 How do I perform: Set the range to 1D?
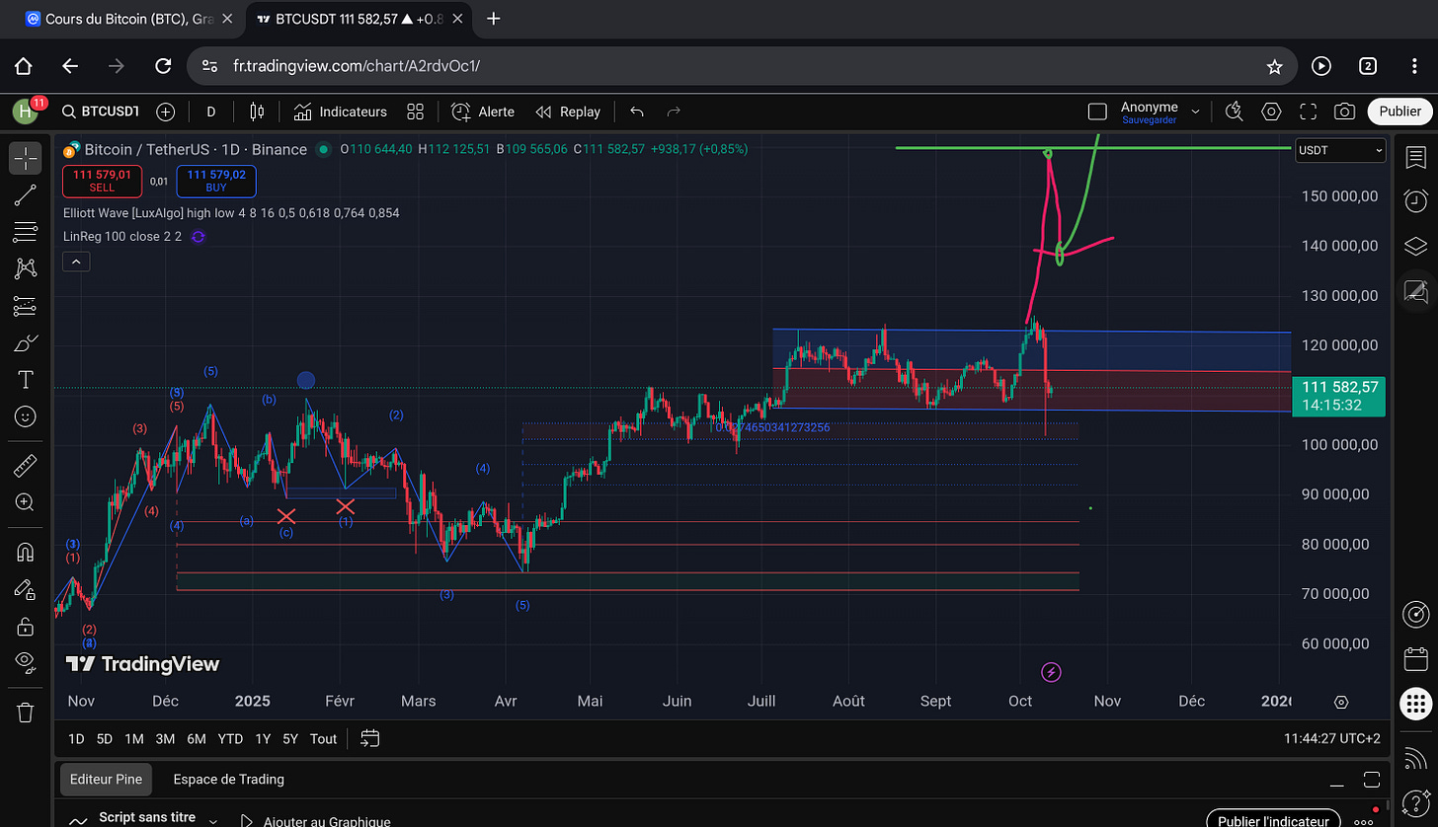click(x=76, y=738)
